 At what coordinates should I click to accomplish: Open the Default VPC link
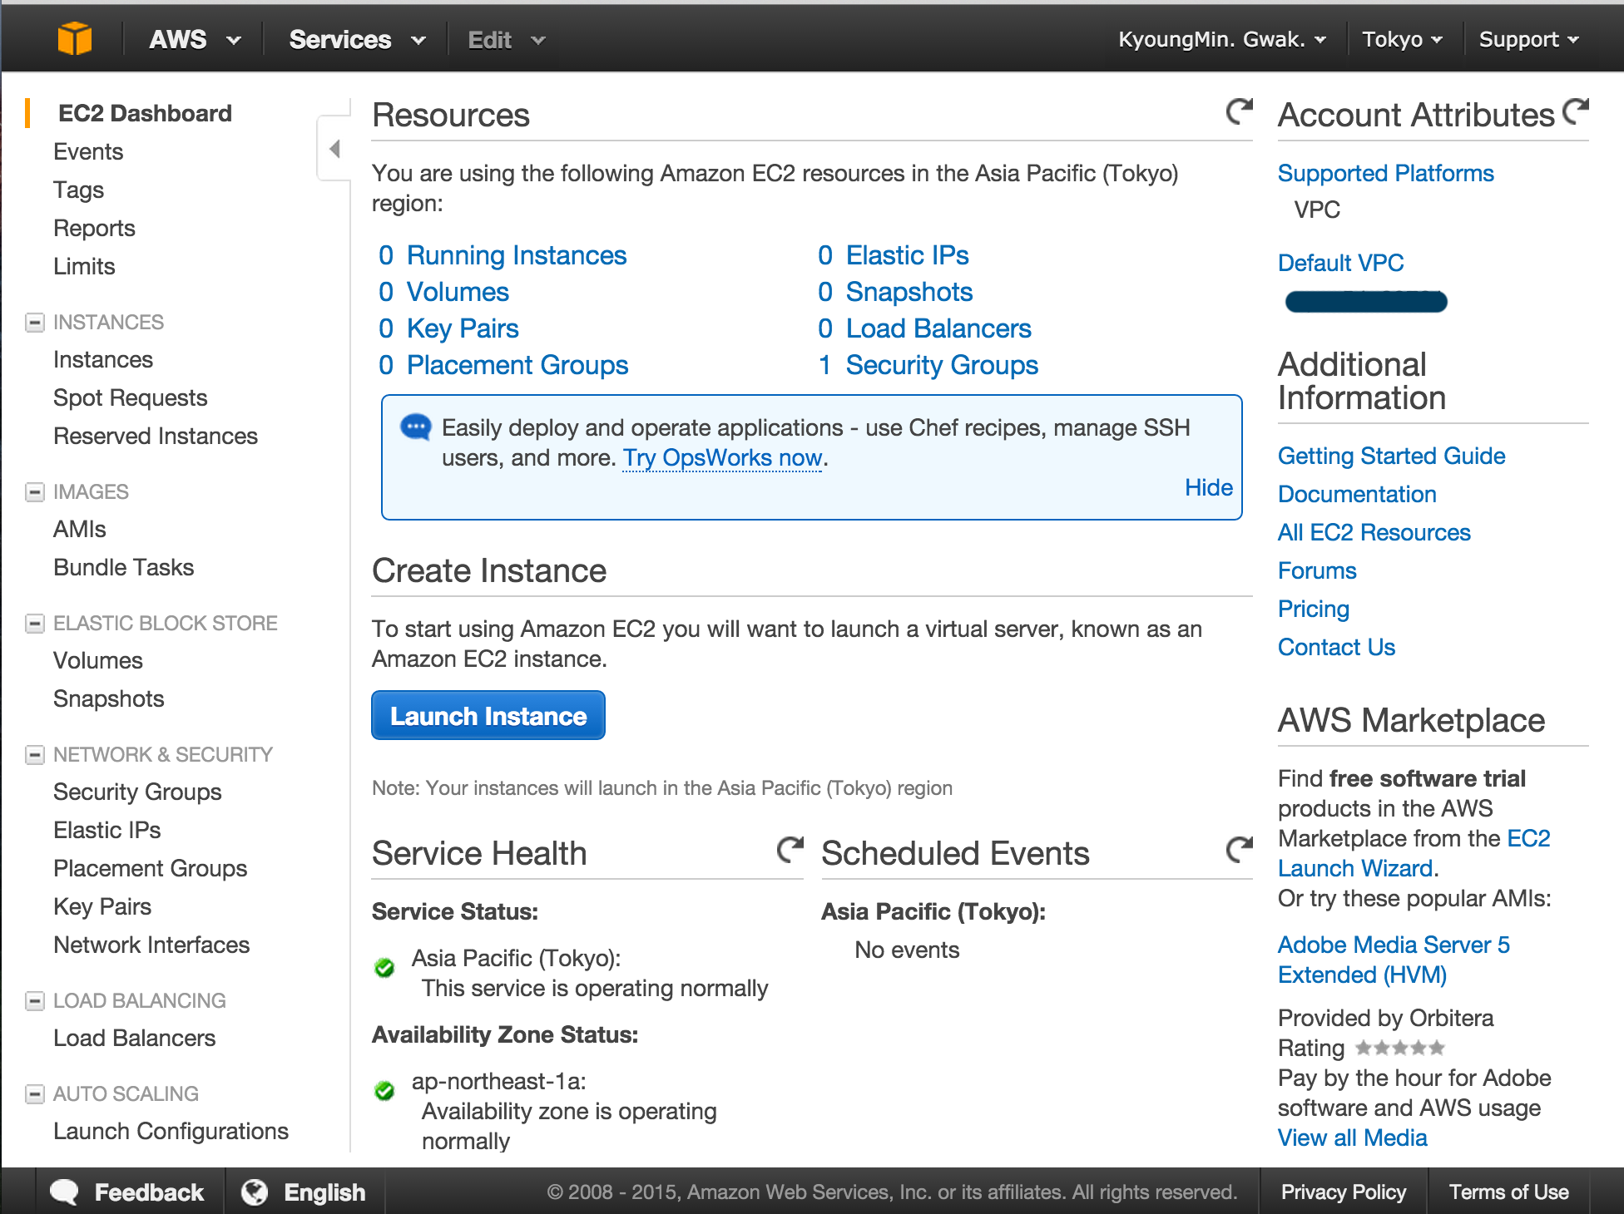coord(1340,263)
